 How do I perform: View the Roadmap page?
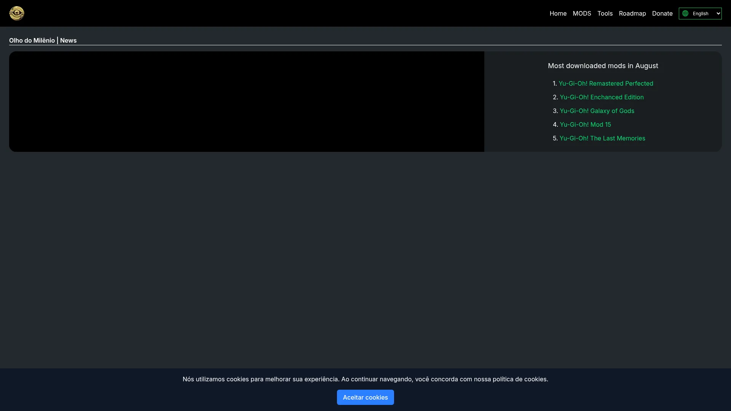(632, 13)
